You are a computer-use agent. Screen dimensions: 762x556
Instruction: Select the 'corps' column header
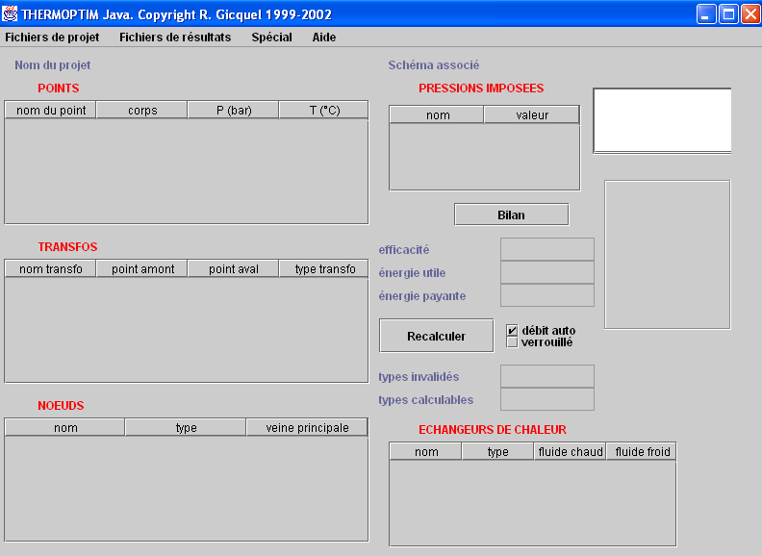(141, 111)
